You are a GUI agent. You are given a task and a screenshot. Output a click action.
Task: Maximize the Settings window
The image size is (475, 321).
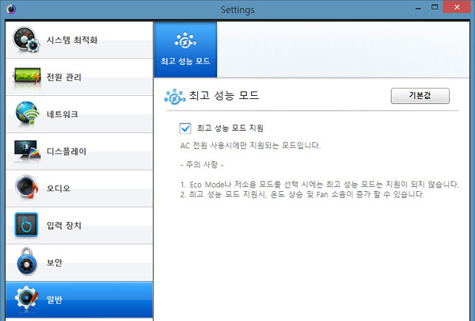coord(435,7)
